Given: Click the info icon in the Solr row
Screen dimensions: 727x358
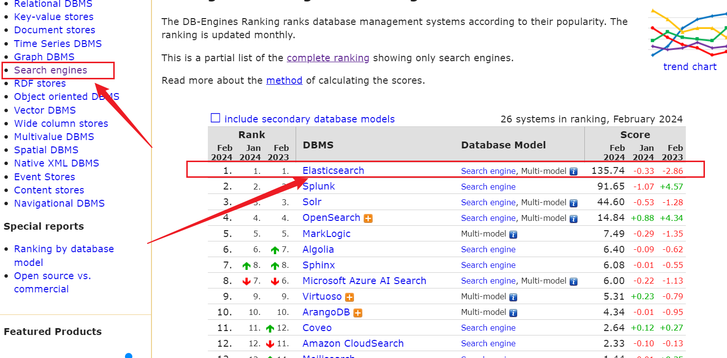Looking at the screenshot, I should tap(573, 203).
